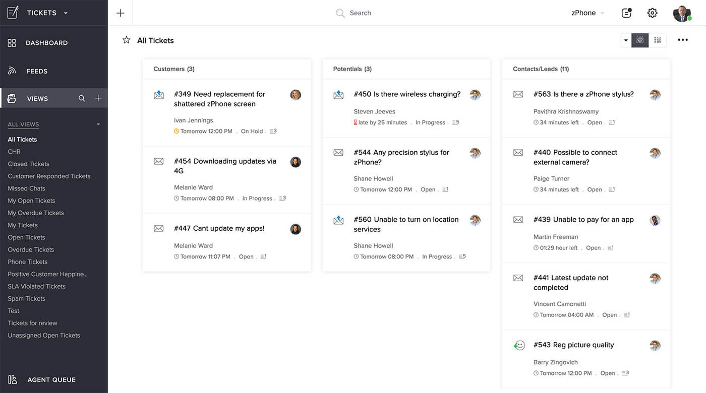Open the zPhone department dropdown
The image size is (706, 393).
587,13
